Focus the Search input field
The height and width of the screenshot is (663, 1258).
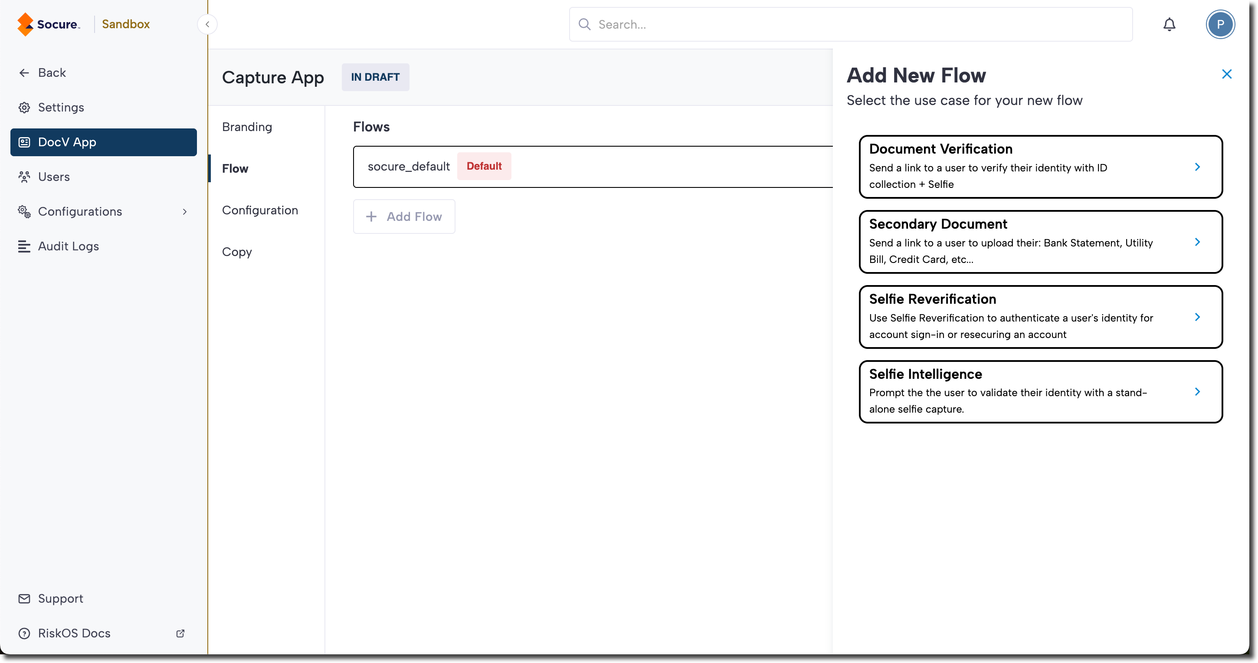tap(850, 24)
